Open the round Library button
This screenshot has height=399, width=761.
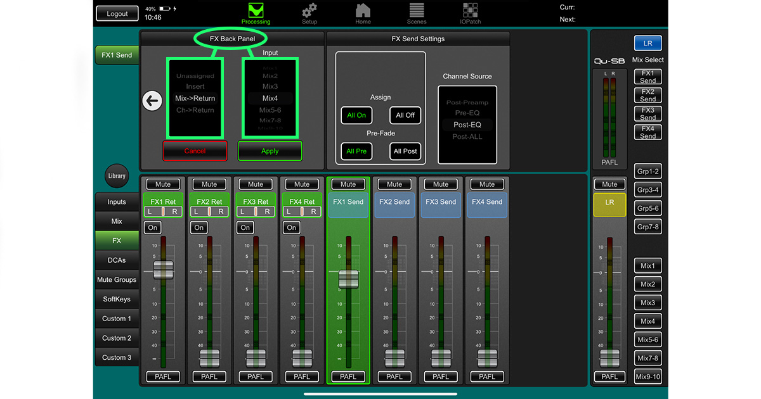pyautogui.click(x=117, y=176)
